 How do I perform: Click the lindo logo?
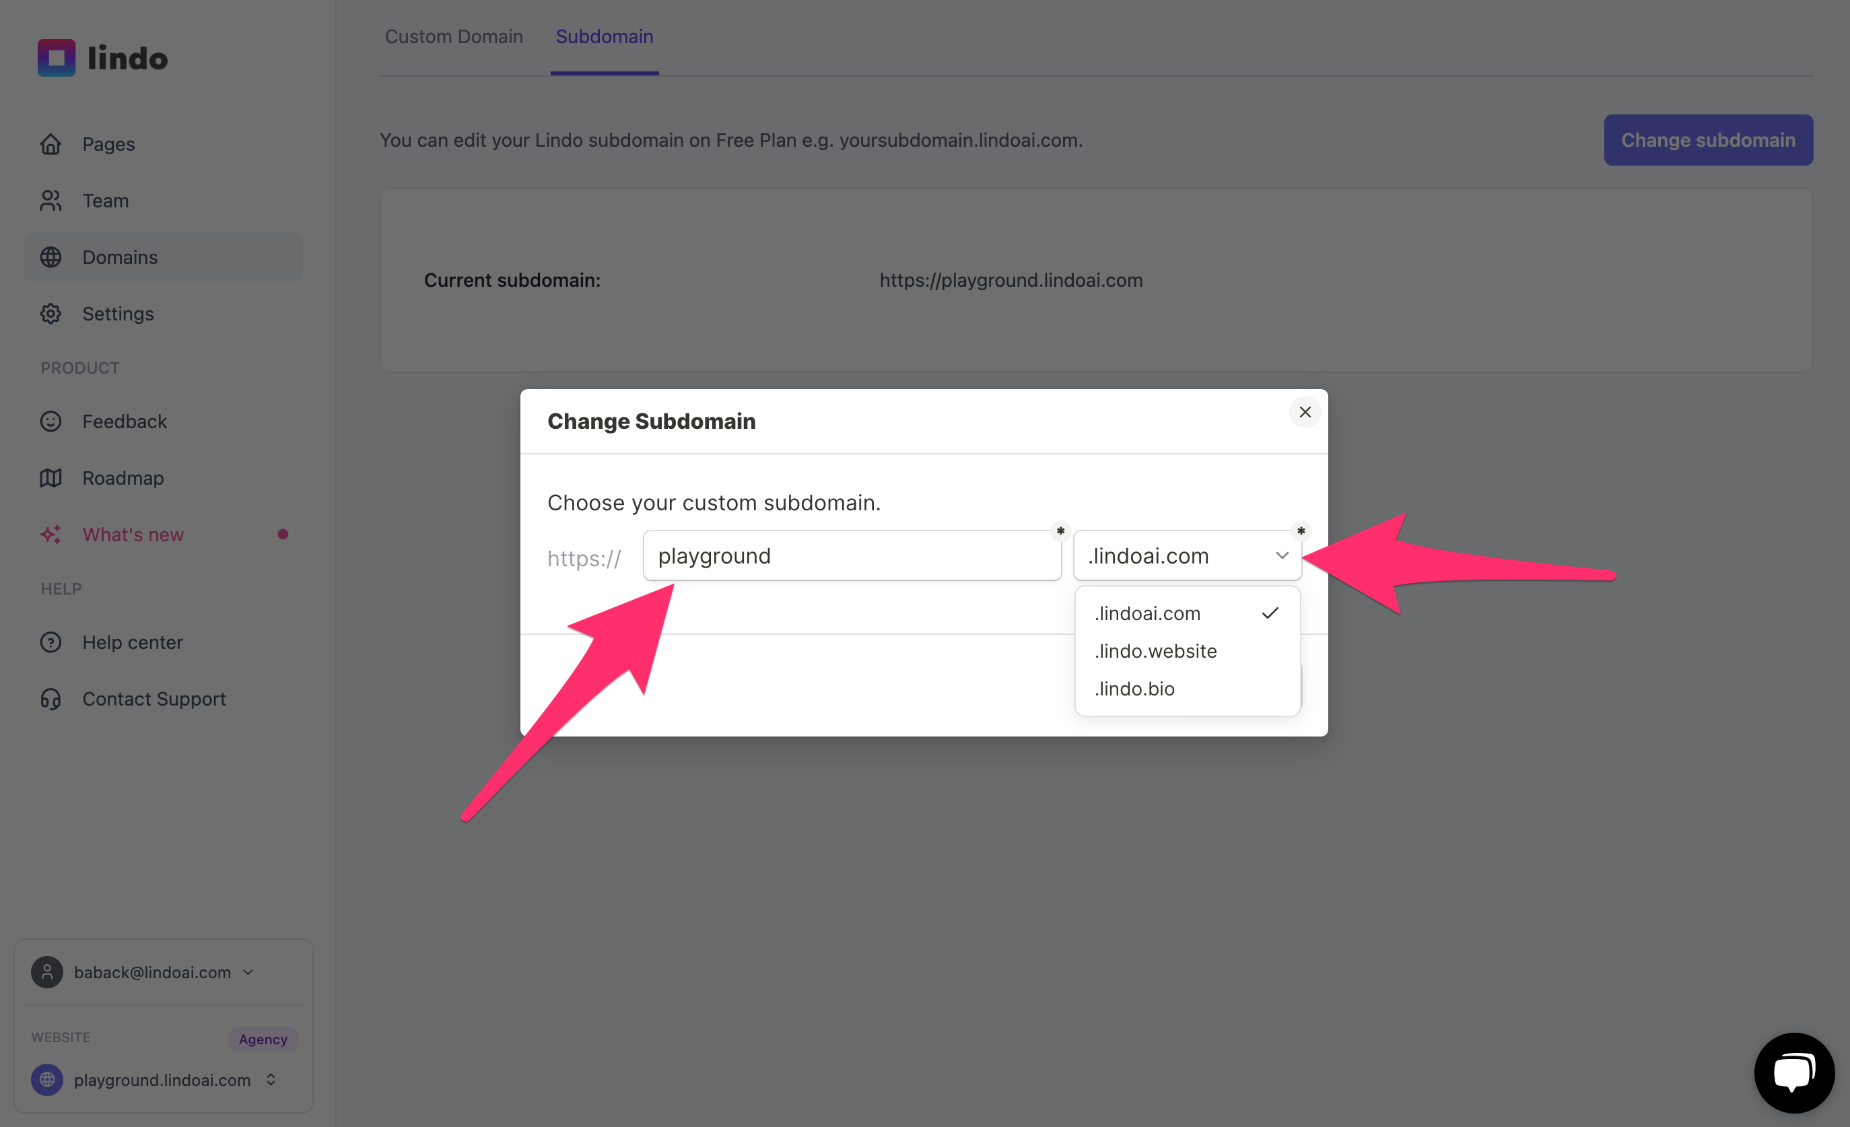coord(103,58)
